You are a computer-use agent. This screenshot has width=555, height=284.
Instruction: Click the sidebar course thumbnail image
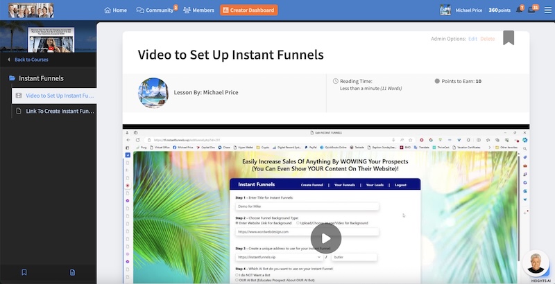point(51,39)
